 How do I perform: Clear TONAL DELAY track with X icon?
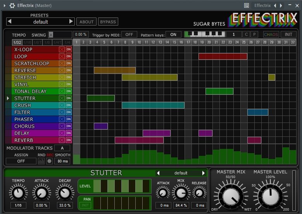point(62,91)
